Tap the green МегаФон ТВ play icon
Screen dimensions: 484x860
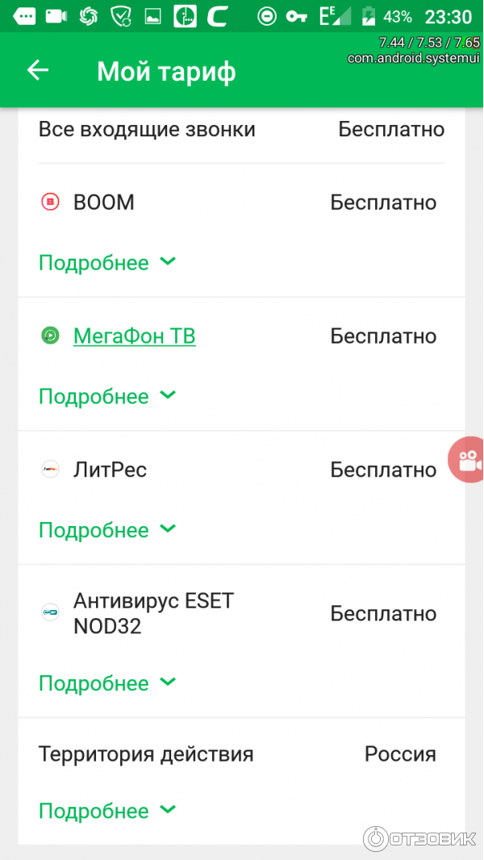point(50,336)
